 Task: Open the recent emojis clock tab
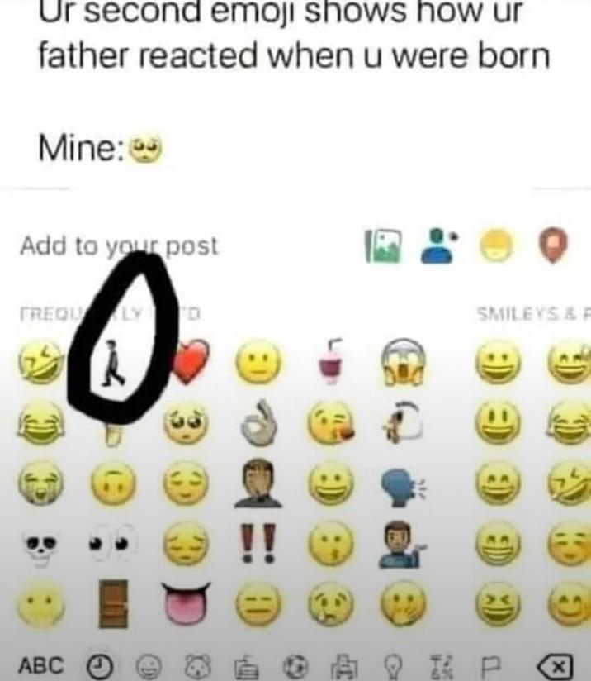(100, 665)
